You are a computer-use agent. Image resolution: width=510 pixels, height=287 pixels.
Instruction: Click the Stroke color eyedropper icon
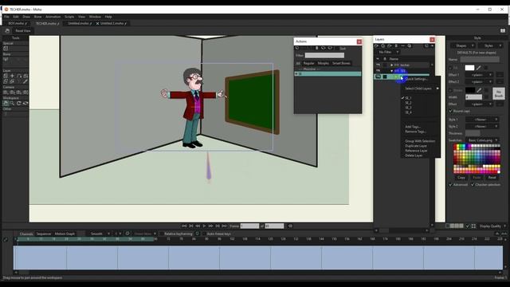(479, 90)
